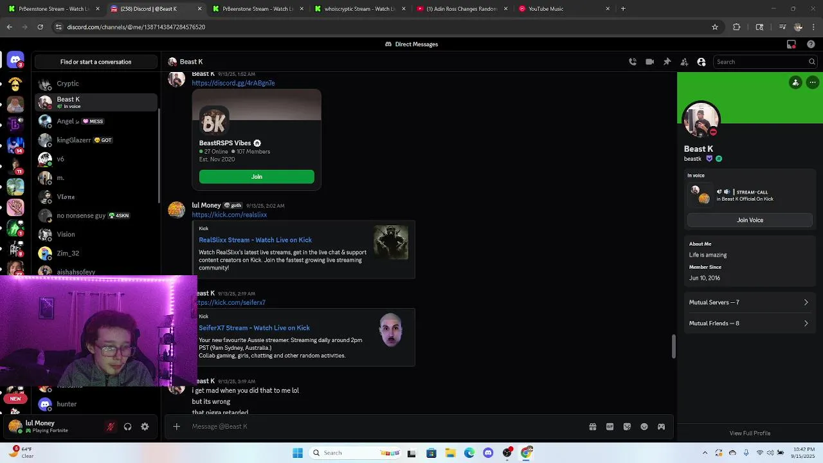Open Windows Start menu
The width and height of the screenshot is (823, 463).
pyautogui.click(x=298, y=453)
